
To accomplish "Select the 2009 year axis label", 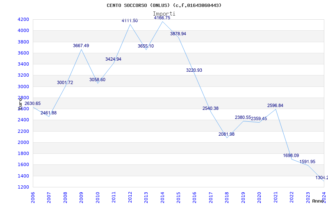I will click(81, 198).
